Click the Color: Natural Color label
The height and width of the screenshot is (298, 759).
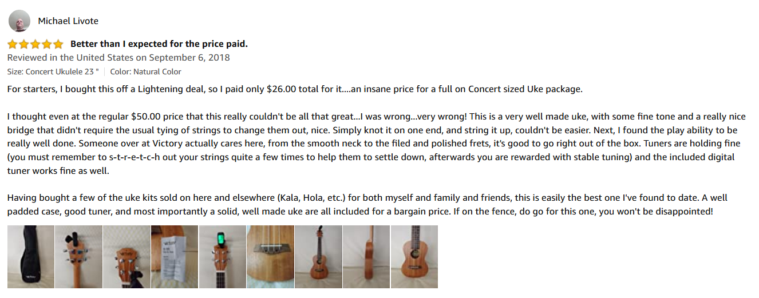[x=145, y=71]
